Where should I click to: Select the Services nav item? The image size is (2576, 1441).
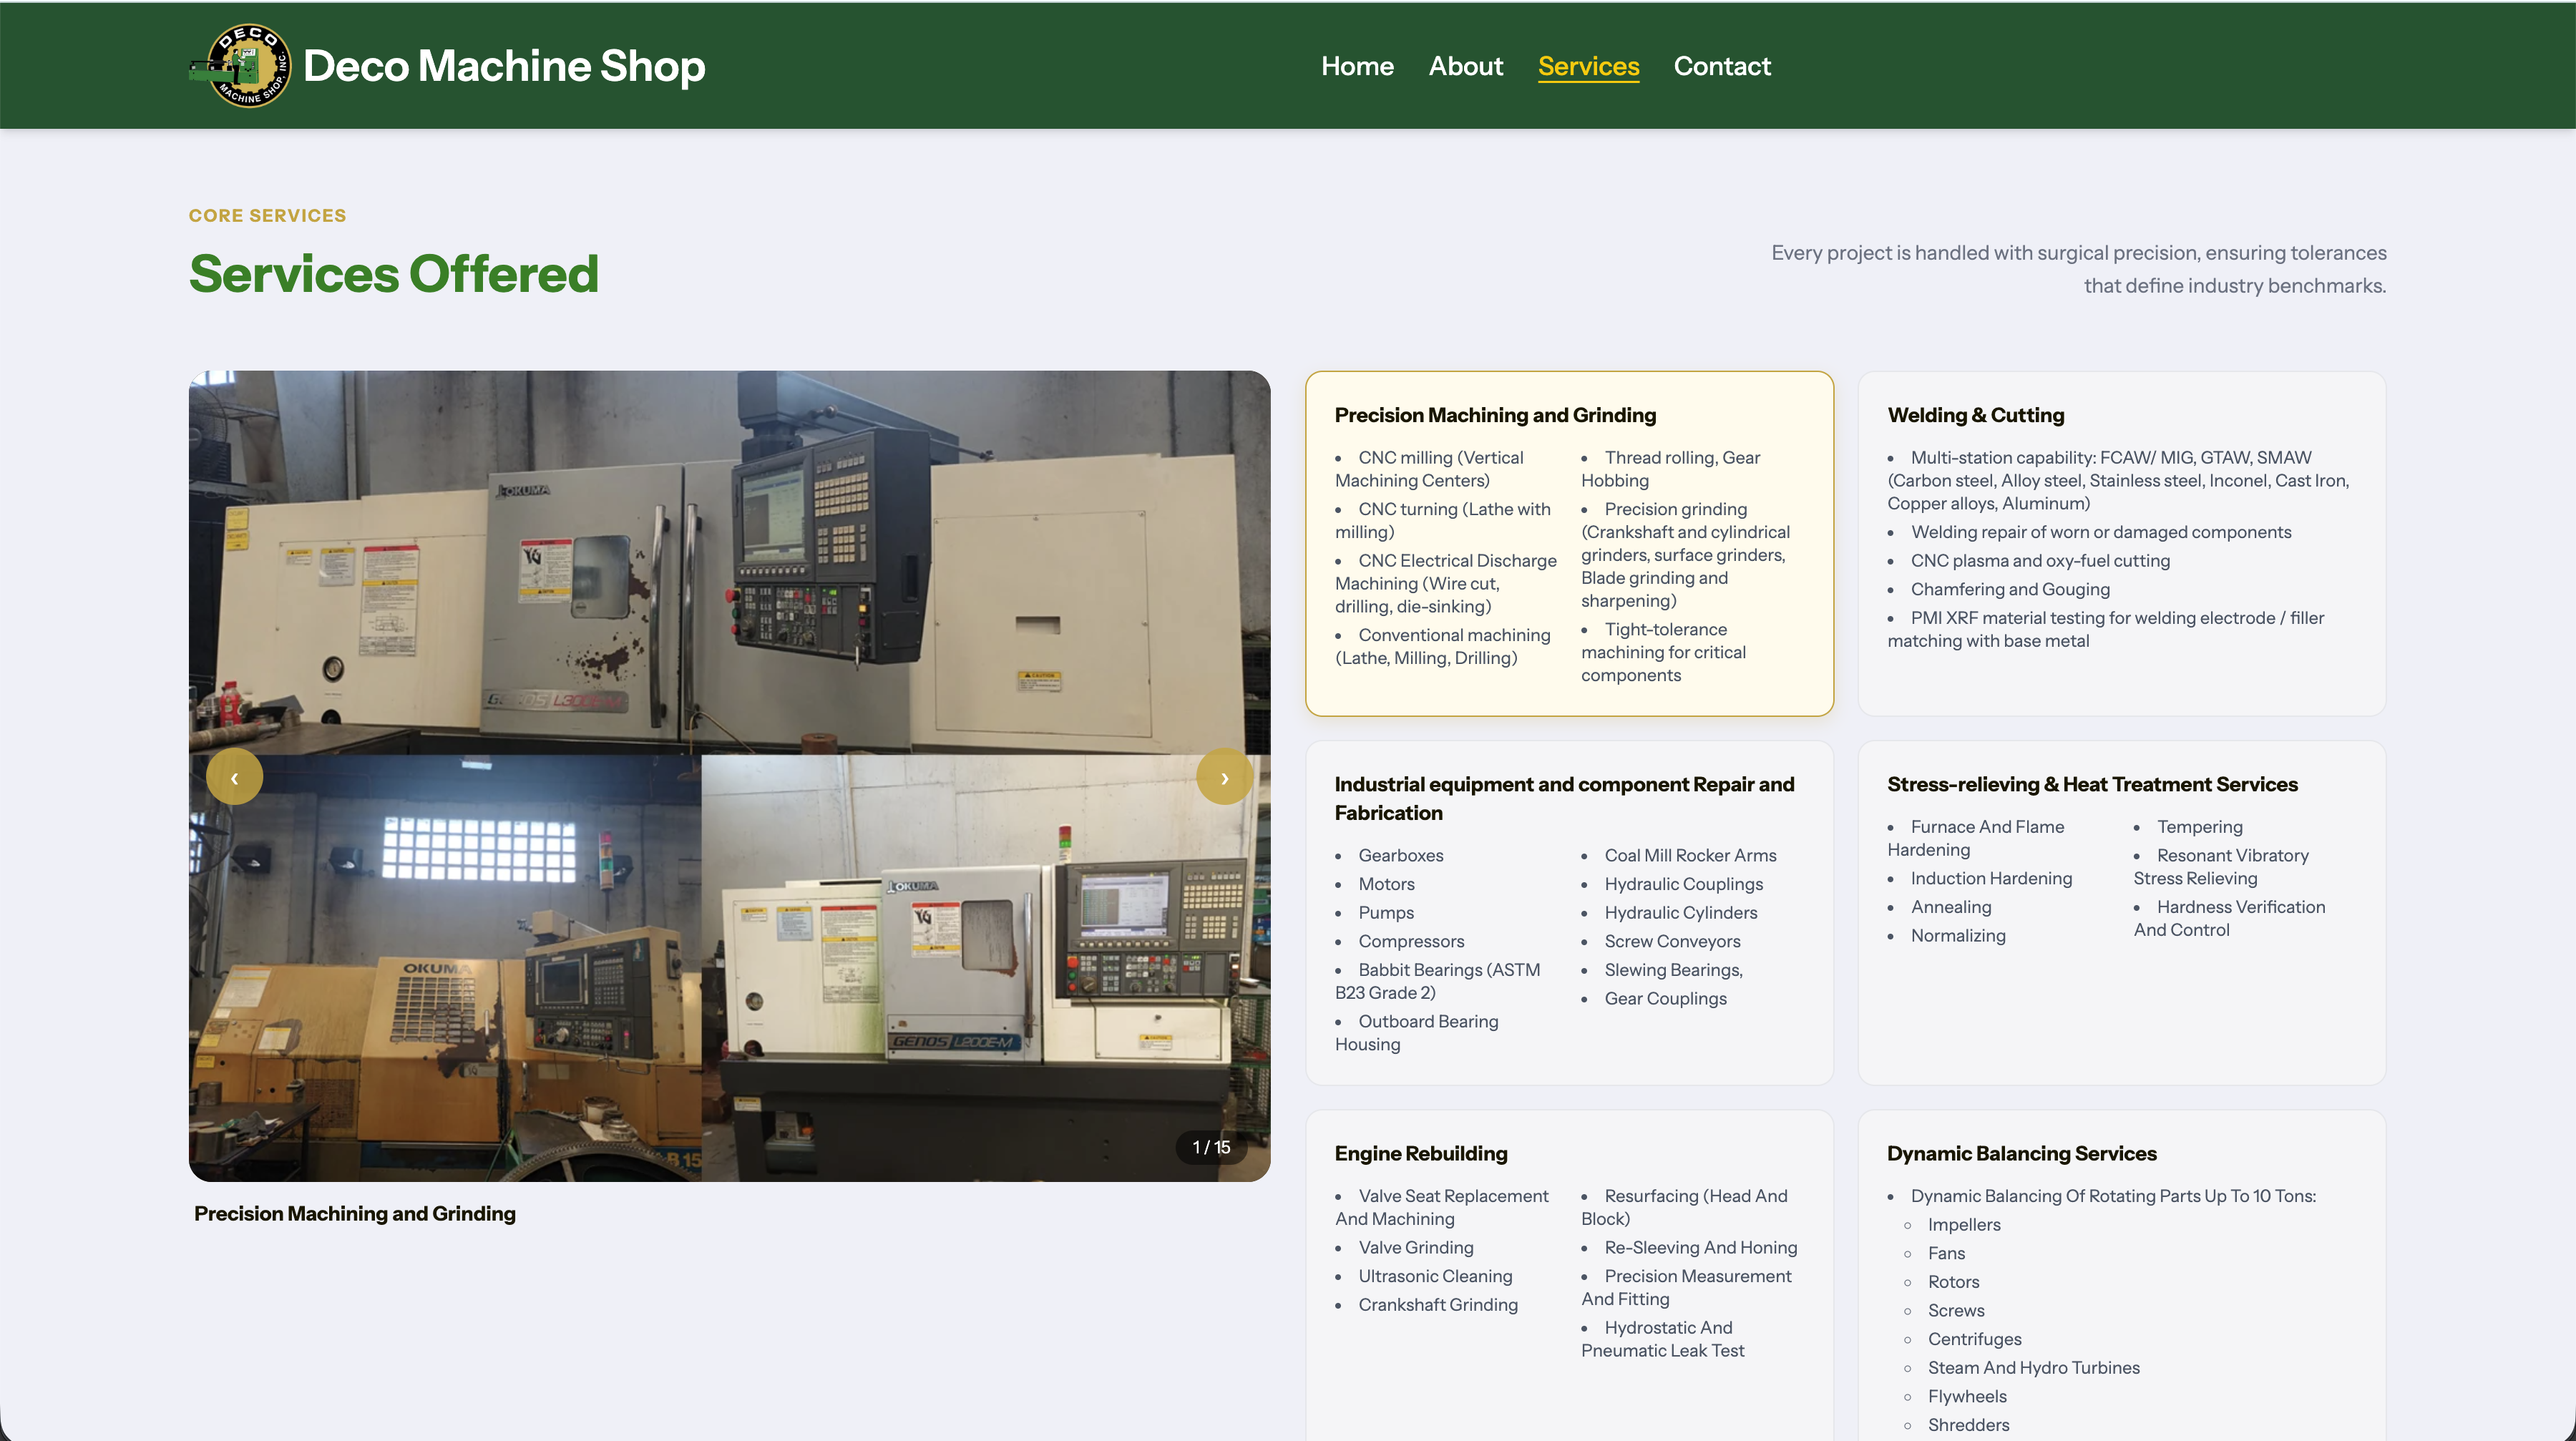pos(1588,66)
